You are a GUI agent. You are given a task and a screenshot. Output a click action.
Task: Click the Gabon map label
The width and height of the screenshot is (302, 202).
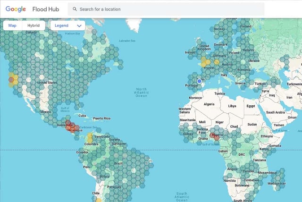coord(223,151)
